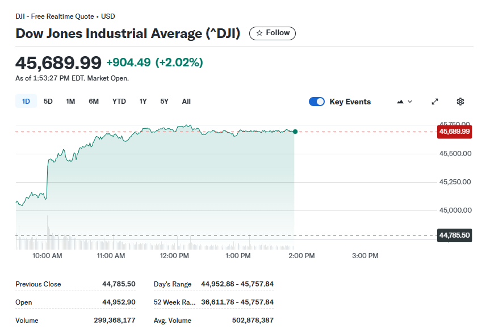
Task: Open the chart settings gear icon
Action: pos(460,102)
